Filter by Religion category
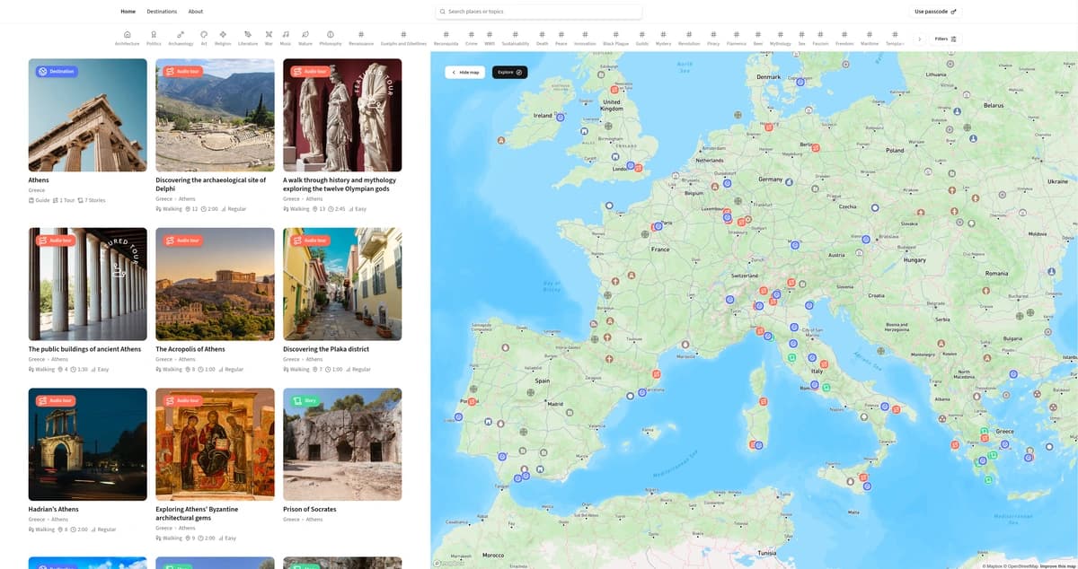 [223, 38]
